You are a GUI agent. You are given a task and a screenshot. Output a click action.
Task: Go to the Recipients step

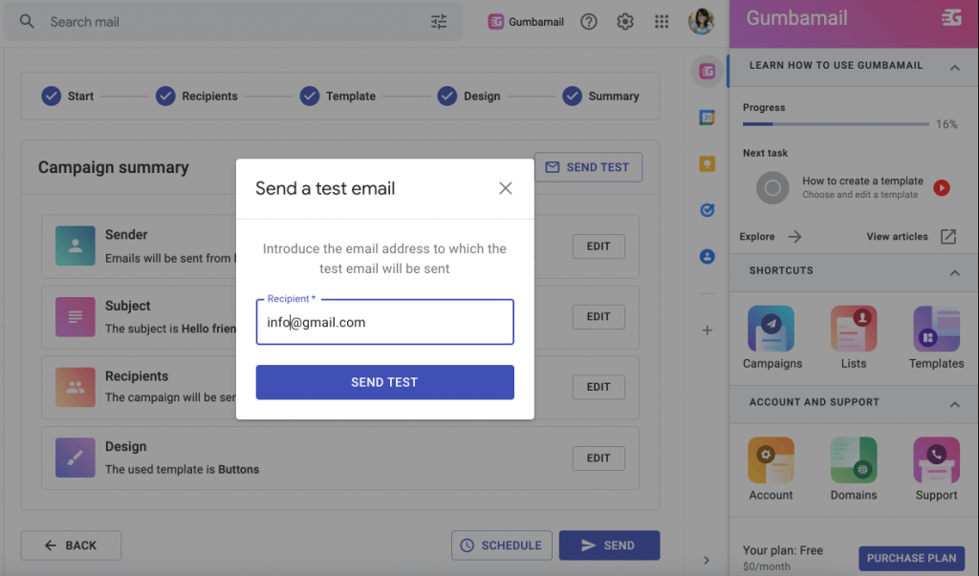[198, 96]
